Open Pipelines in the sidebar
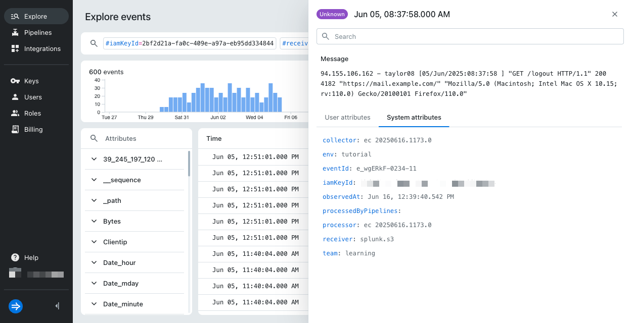The width and height of the screenshot is (632, 323). (36, 32)
